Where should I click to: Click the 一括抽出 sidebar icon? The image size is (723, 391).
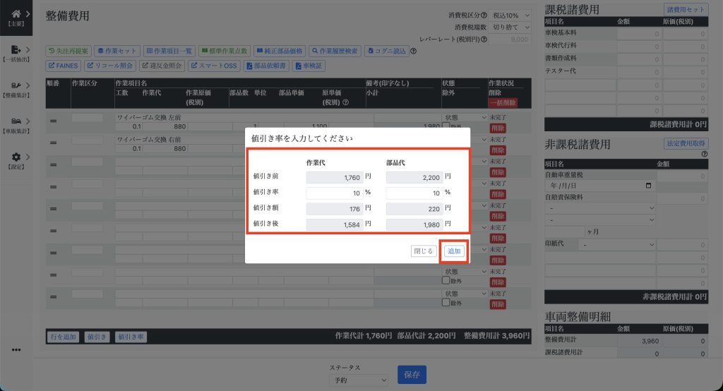[x=16, y=50]
